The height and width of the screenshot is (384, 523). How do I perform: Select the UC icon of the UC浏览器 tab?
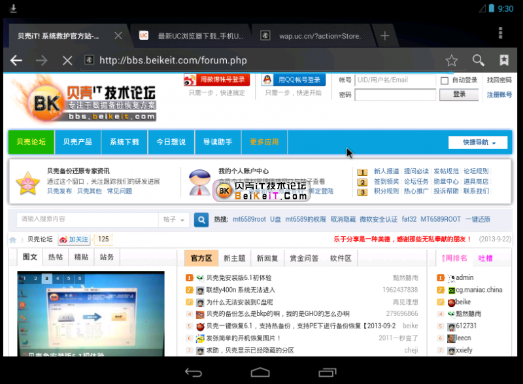pos(144,35)
